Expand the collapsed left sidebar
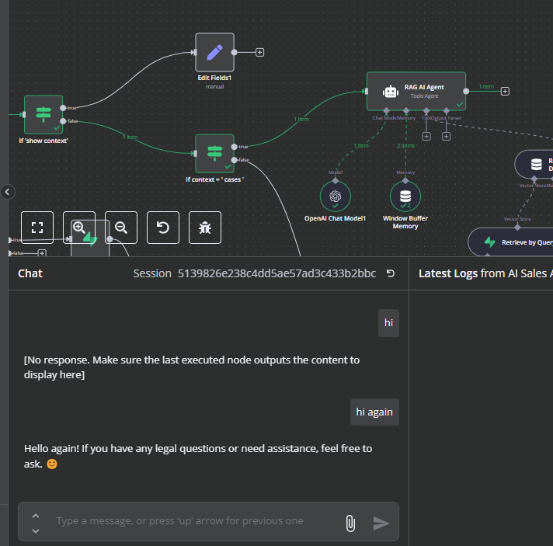 pos(8,192)
